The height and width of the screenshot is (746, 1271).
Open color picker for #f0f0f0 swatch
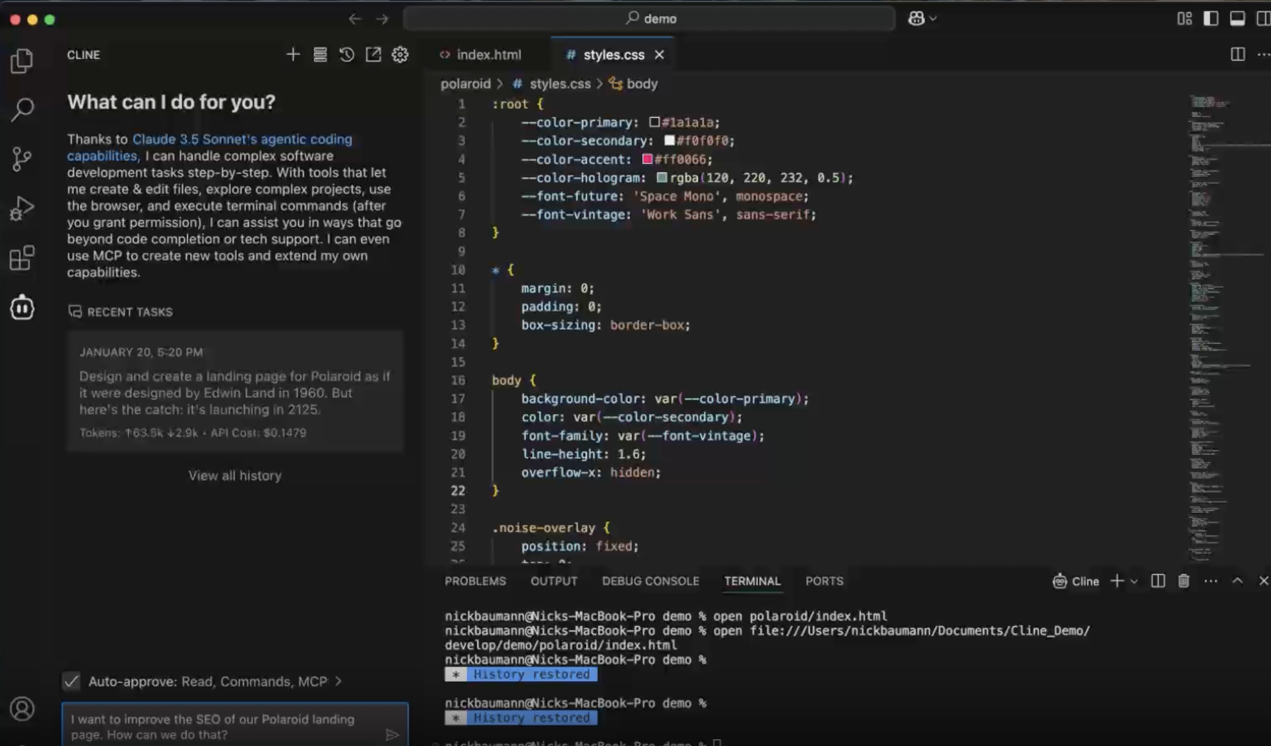click(x=669, y=140)
